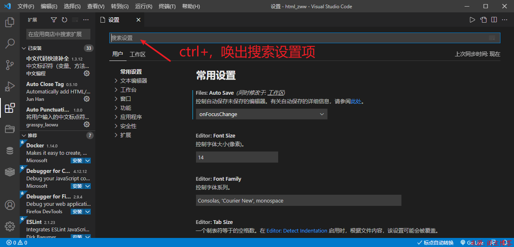Open the Explorer view in activity bar
This screenshot has height=247, width=514.
(x=10, y=22)
